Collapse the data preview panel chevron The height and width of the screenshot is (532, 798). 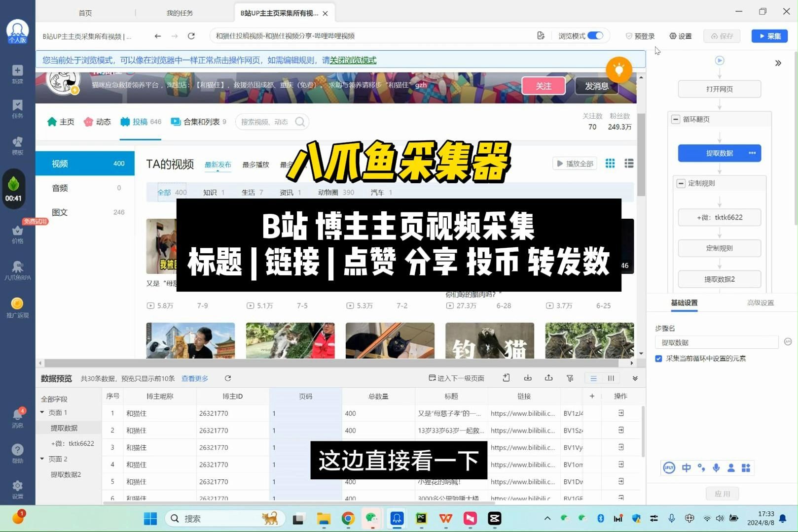[635, 378]
